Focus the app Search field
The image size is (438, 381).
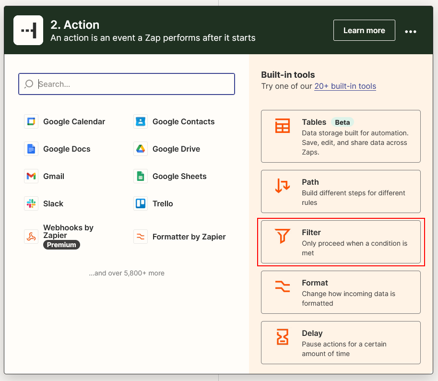(127, 84)
